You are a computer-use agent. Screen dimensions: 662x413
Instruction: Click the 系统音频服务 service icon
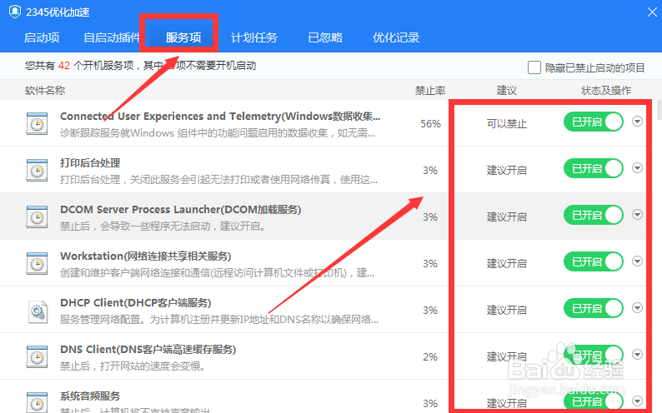click(x=38, y=402)
